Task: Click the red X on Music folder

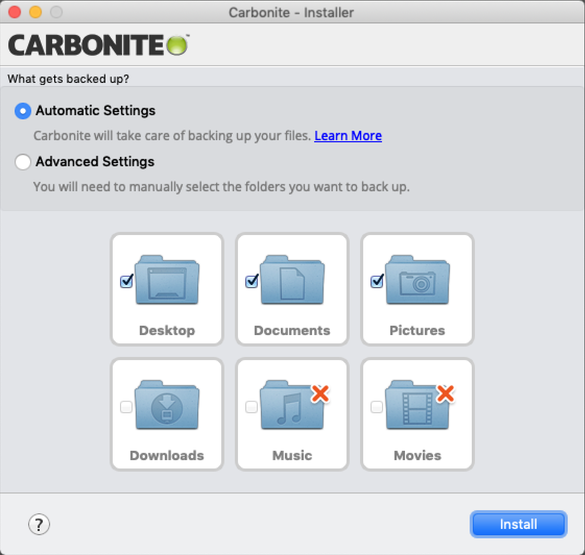Action: 320,393
